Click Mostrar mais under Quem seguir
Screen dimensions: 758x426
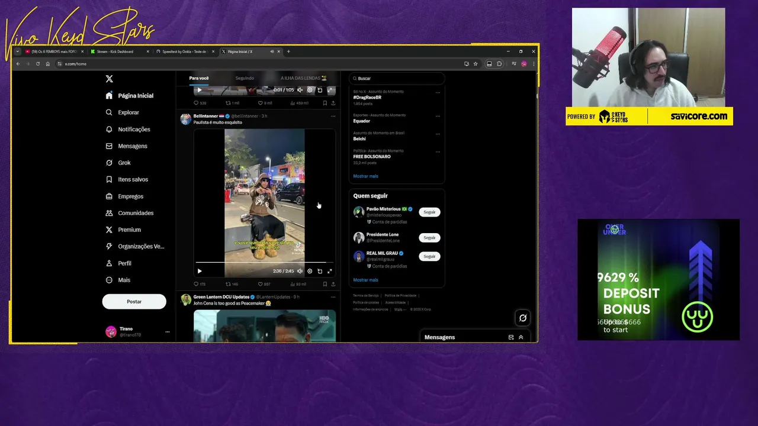coord(365,280)
